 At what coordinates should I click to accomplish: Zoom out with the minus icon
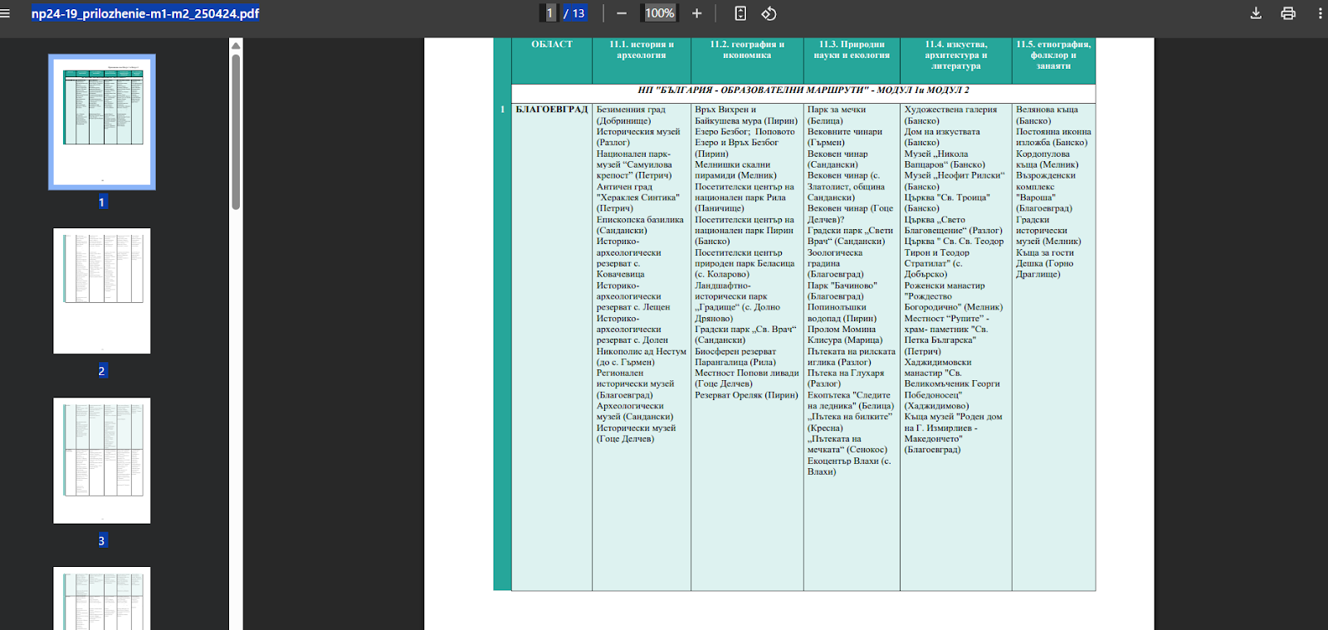[621, 13]
